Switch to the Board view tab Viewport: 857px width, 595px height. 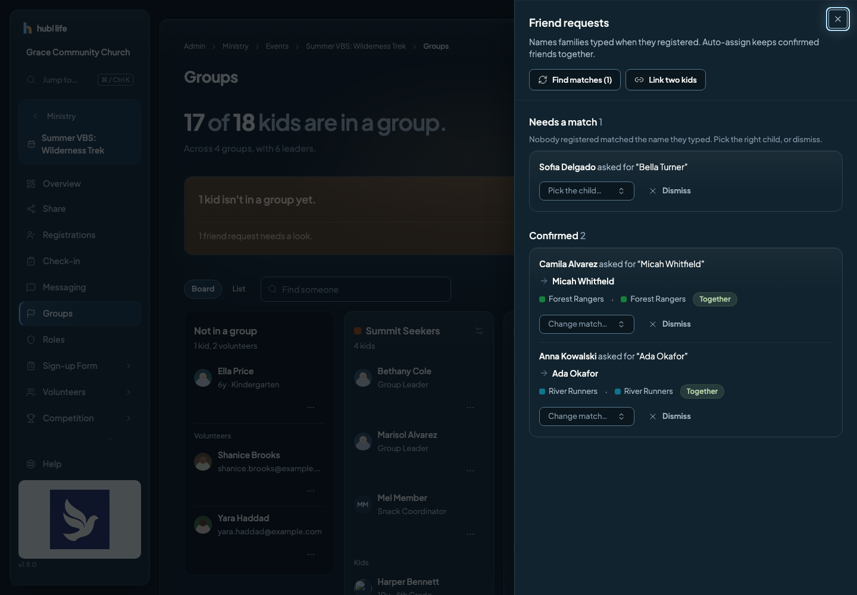[203, 289]
